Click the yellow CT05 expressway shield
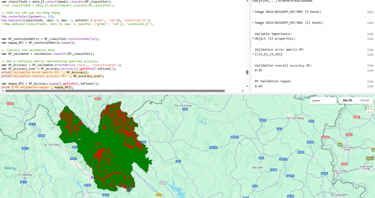Image resolution: width=375 pixels, height=198 pixels. pyautogui.click(x=159, y=195)
